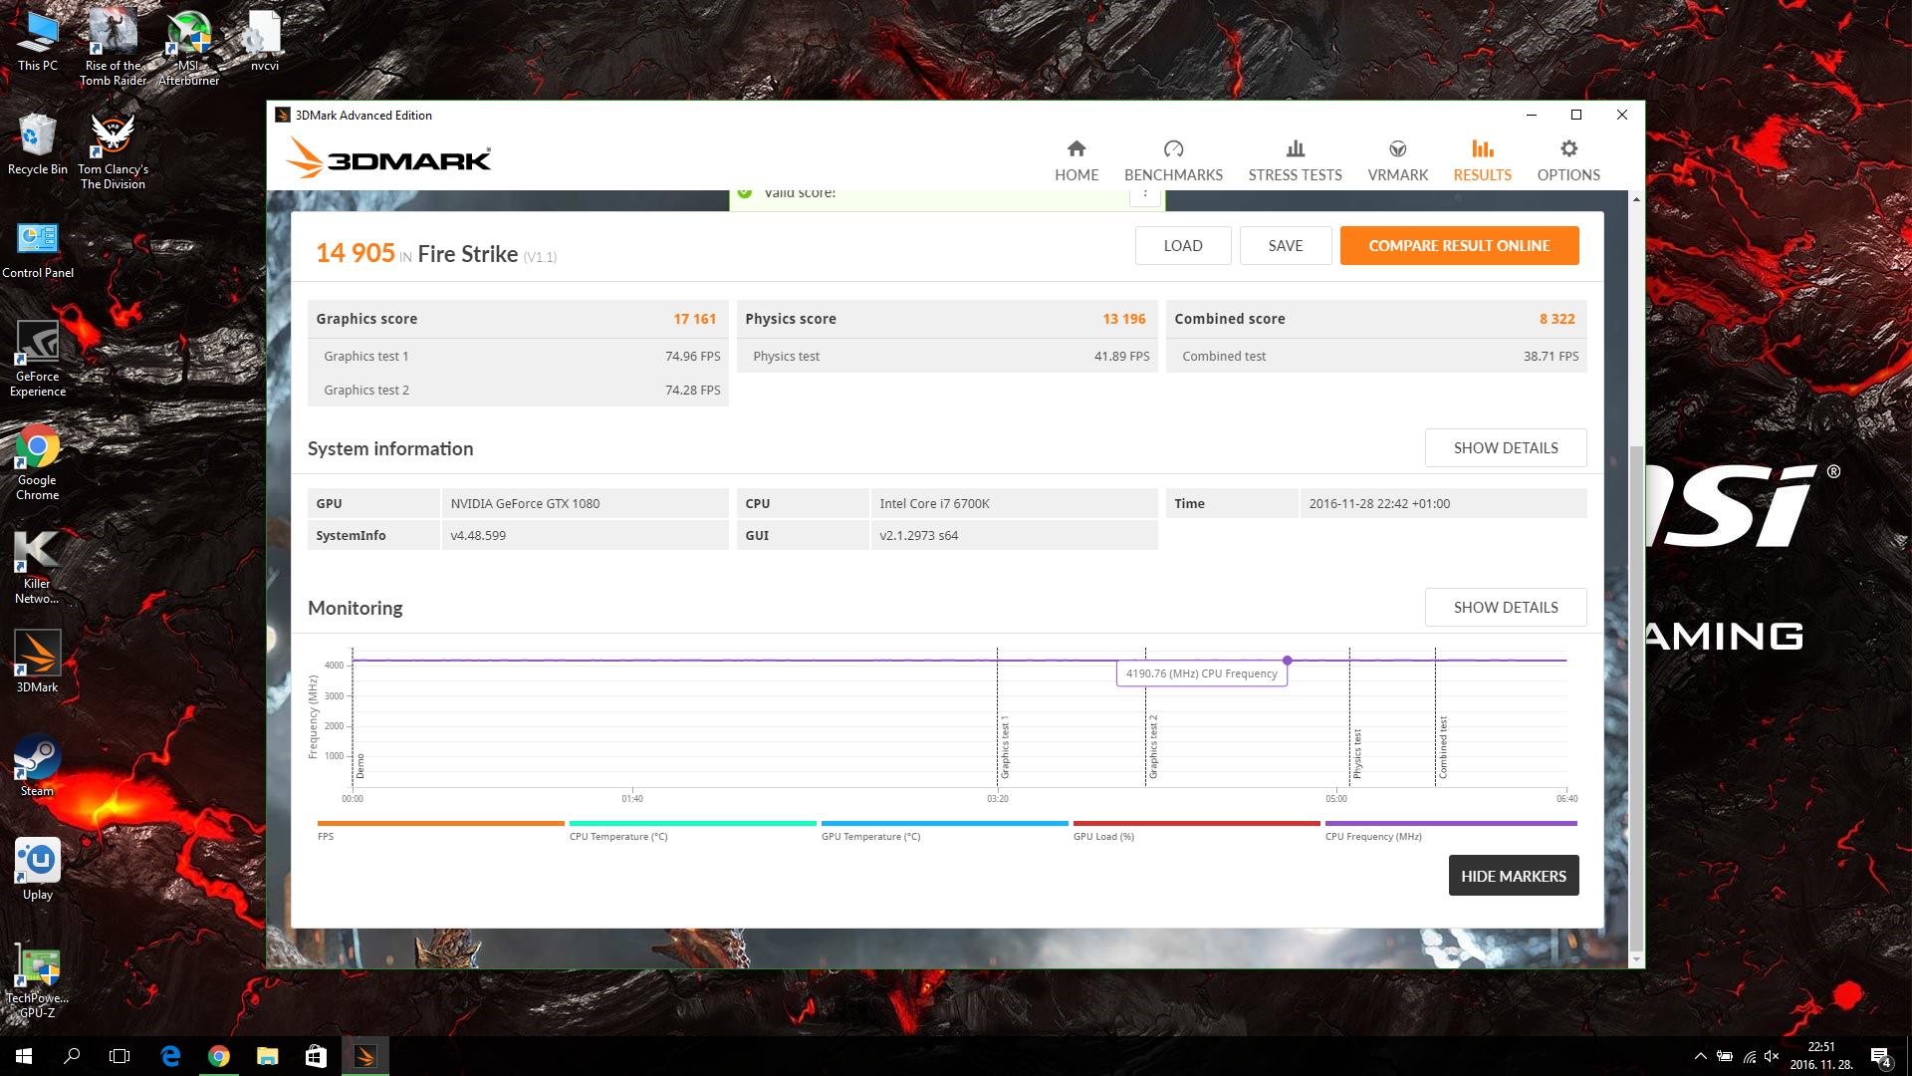Click the Graphics test 2 chart marker
The width and height of the screenshot is (1912, 1076).
(1153, 747)
